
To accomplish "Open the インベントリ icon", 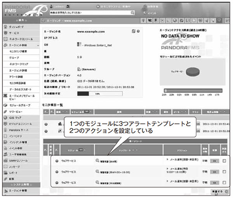I will [x=5, y=136].
